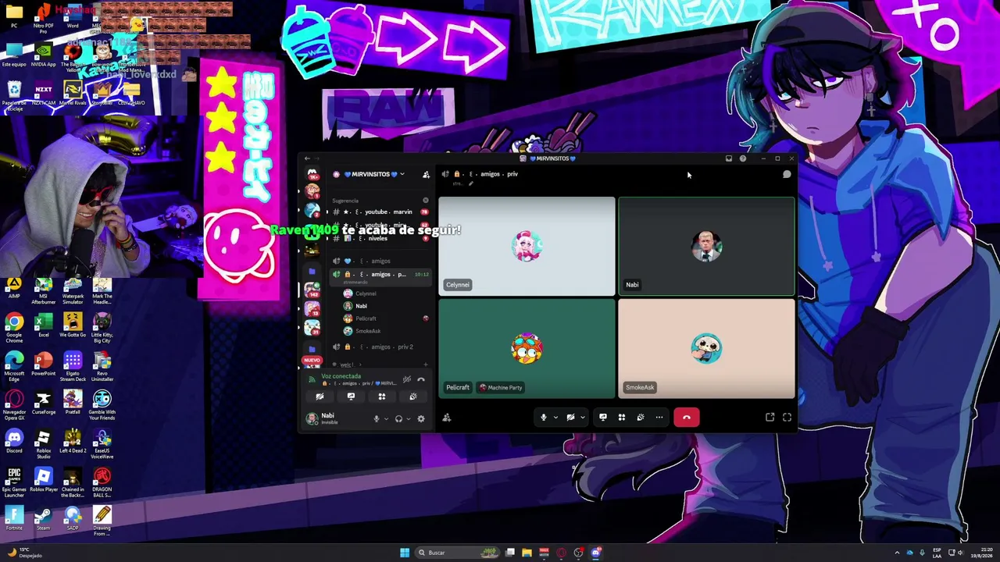
Task: Invite people to the MIRVINSITOS server
Action: (426, 174)
